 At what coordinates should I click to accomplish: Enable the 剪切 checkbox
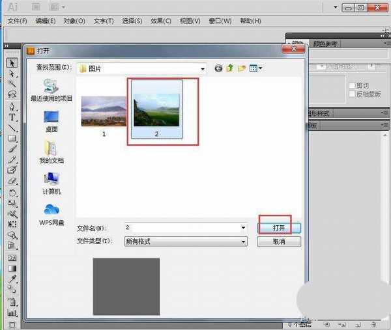point(352,85)
